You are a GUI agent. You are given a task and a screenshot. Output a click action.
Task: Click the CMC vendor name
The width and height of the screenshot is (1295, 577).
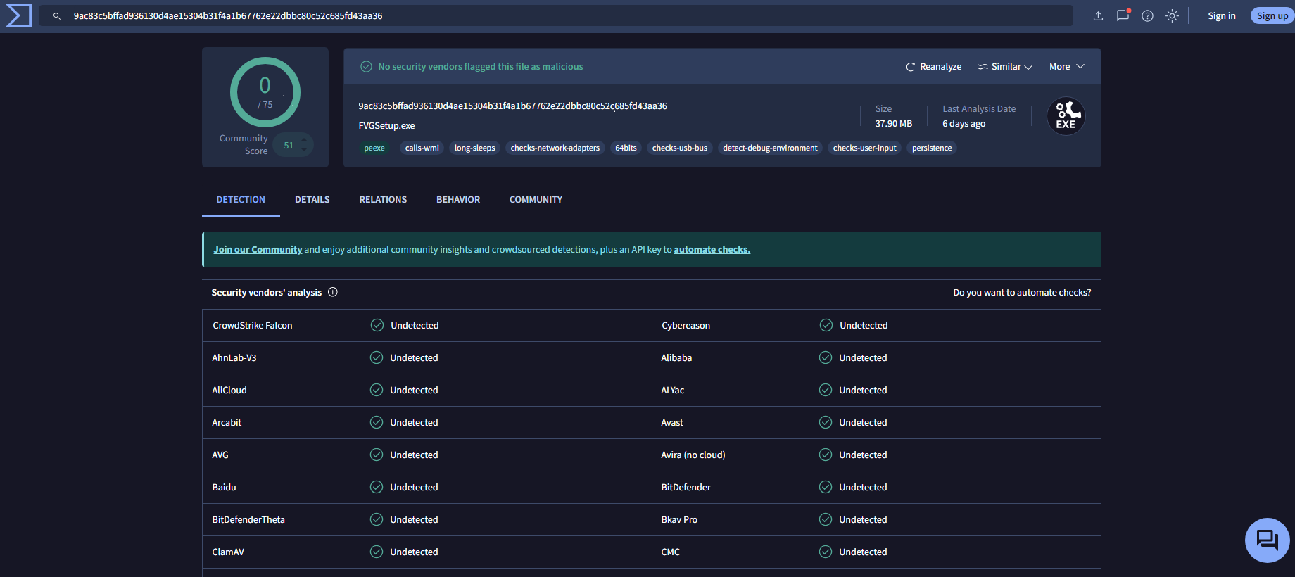point(671,552)
